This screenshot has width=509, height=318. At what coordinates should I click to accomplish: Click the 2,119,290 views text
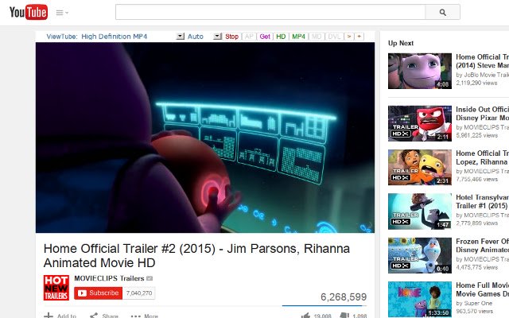476,83
